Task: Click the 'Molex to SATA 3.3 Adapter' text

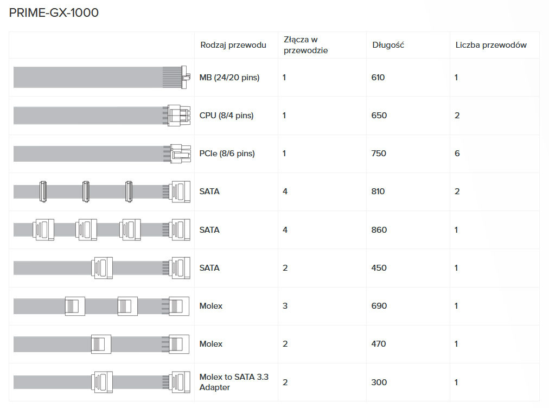Action: coord(234,382)
